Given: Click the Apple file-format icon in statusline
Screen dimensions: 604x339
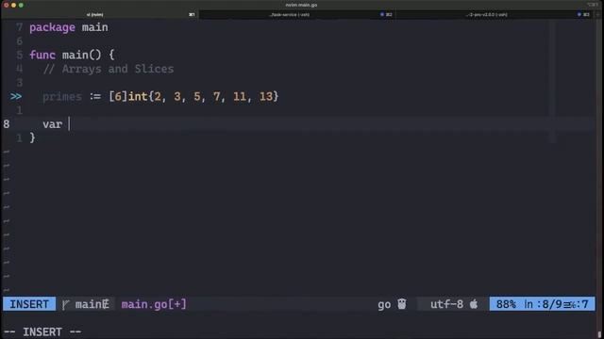Looking at the screenshot, I should (474, 304).
